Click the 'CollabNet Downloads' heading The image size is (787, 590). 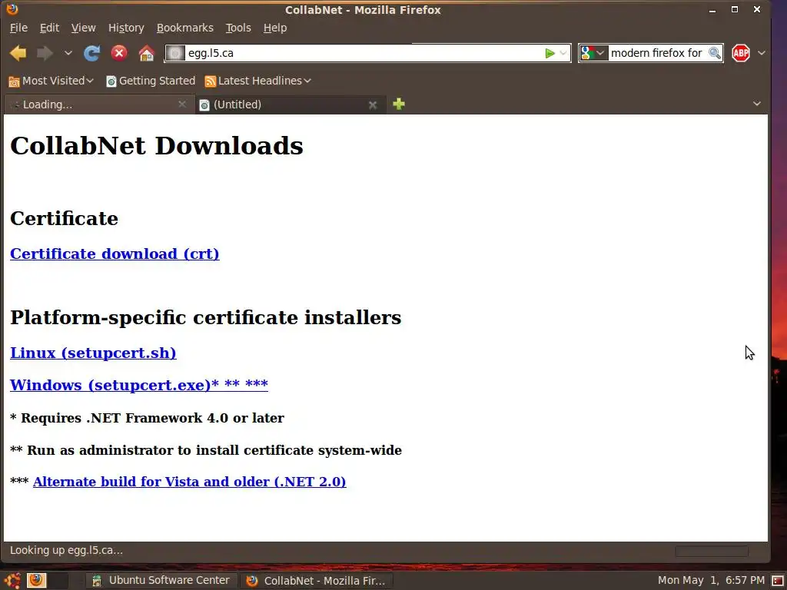coord(157,145)
